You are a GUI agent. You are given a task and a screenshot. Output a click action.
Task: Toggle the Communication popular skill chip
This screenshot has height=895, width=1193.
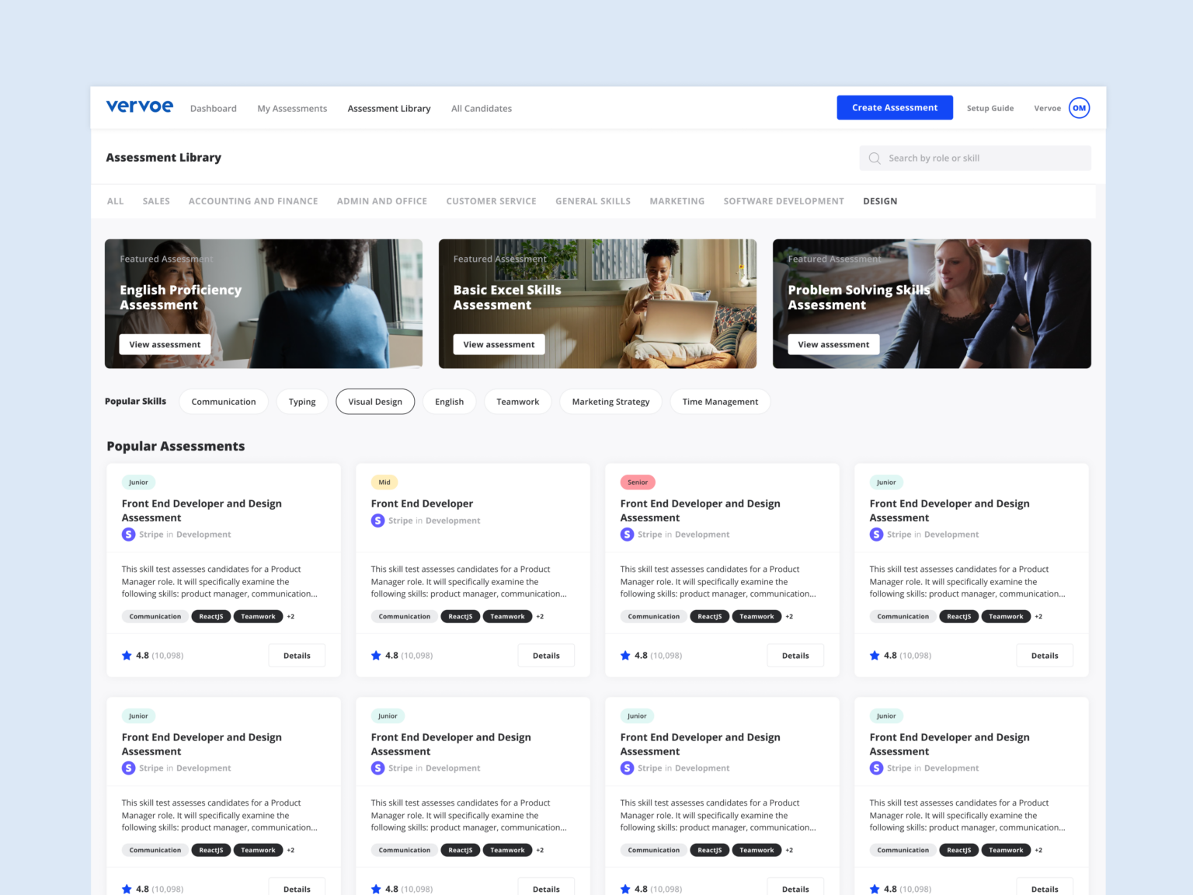[224, 402]
